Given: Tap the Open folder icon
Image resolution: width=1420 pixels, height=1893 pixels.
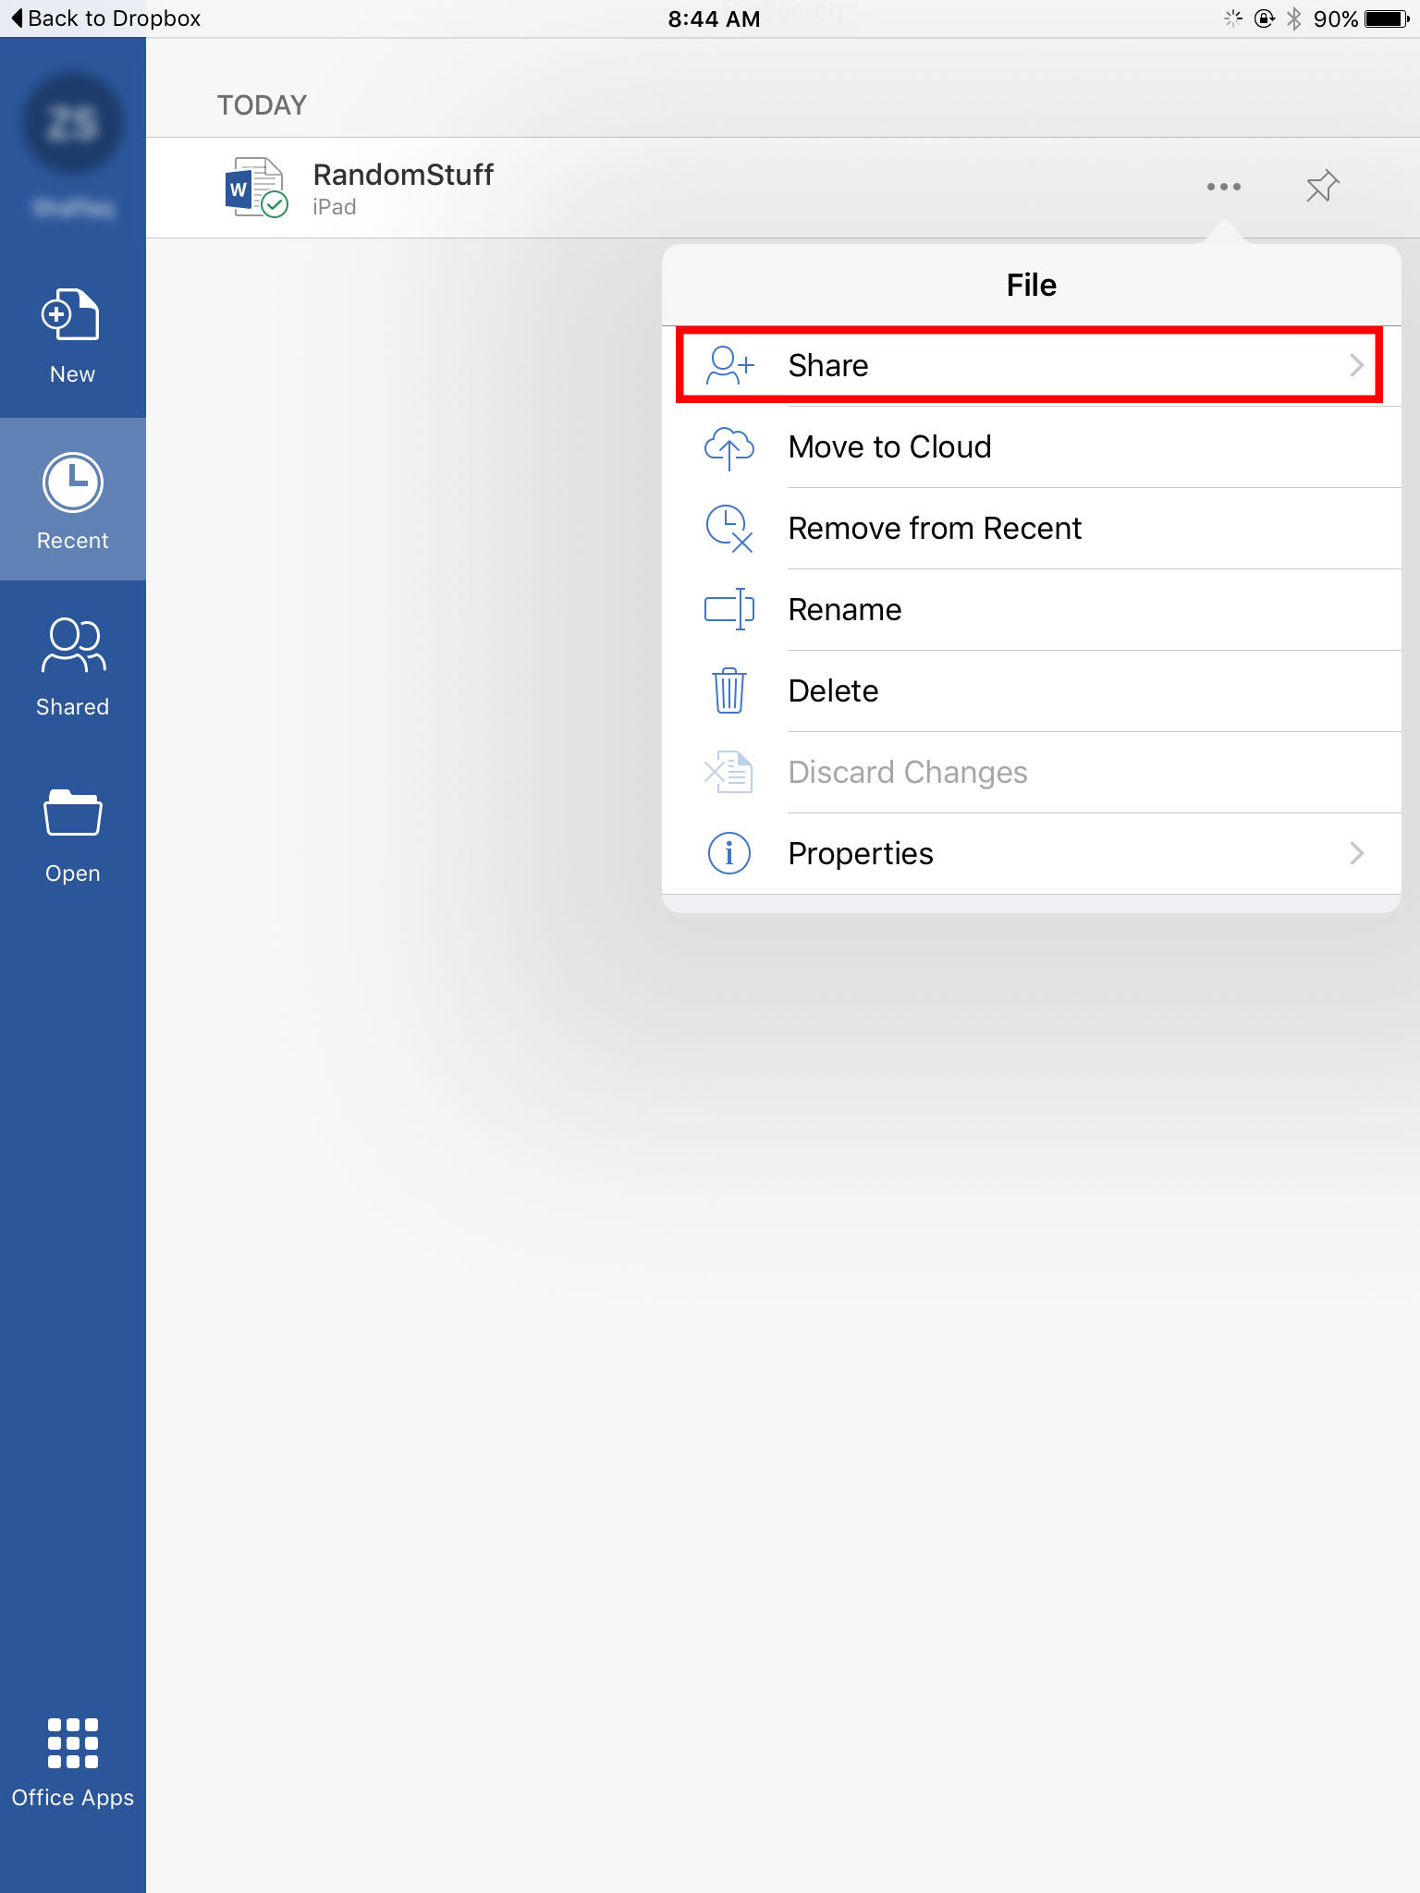Looking at the screenshot, I should tap(72, 813).
